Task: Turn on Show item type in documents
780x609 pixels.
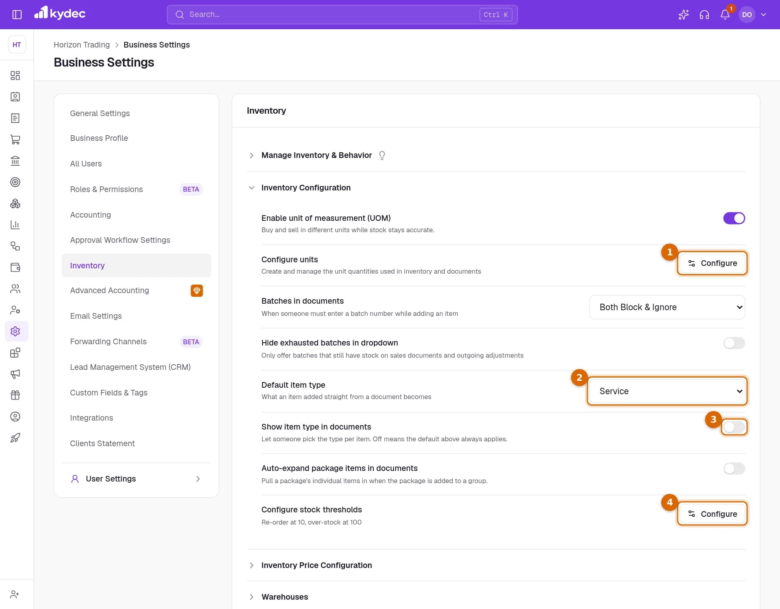Action: coord(734,427)
